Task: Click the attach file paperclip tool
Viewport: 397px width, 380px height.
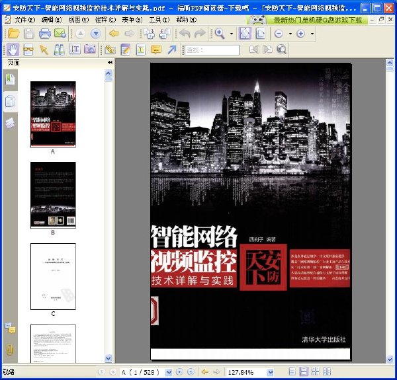Action: [110, 50]
